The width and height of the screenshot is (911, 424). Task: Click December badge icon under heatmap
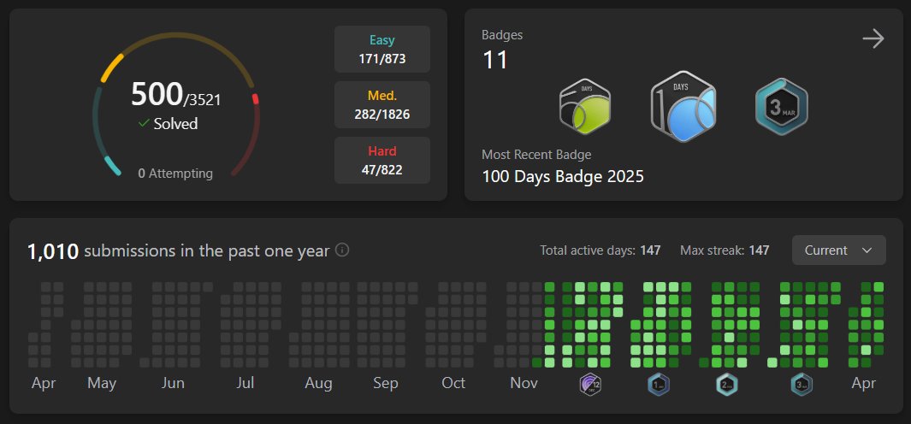point(589,384)
